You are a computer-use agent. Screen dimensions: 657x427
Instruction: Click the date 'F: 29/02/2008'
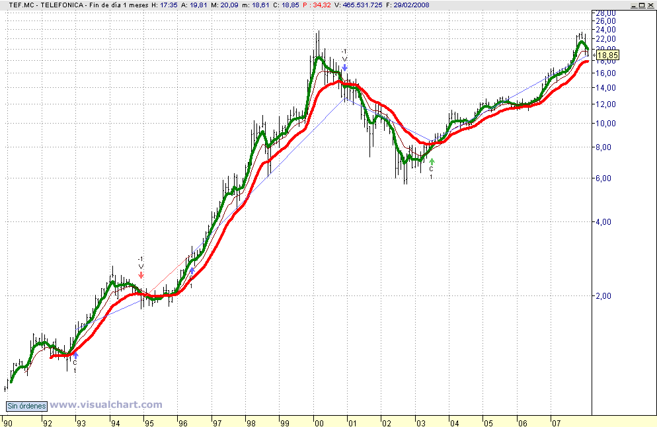(408, 5)
